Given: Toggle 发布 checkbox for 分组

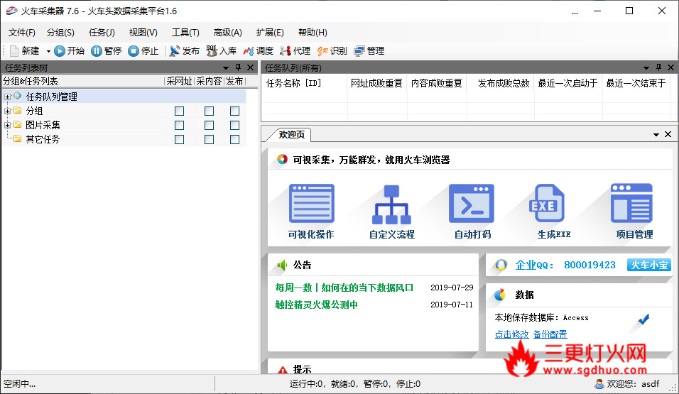Looking at the screenshot, I should [x=234, y=111].
